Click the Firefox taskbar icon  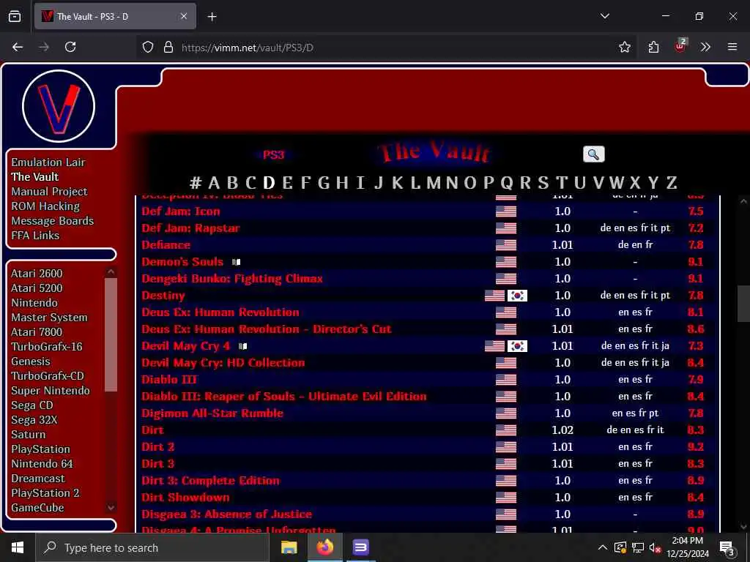tap(324, 547)
